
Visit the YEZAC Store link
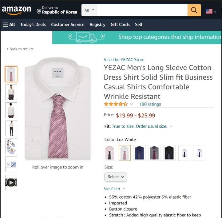coord(124,60)
